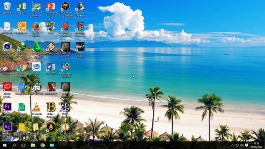Image resolution: width=265 pixels, height=149 pixels.
Task: Select the hoi4 shortcut icon
Action: pyautogui.click(x=65, y=87)
